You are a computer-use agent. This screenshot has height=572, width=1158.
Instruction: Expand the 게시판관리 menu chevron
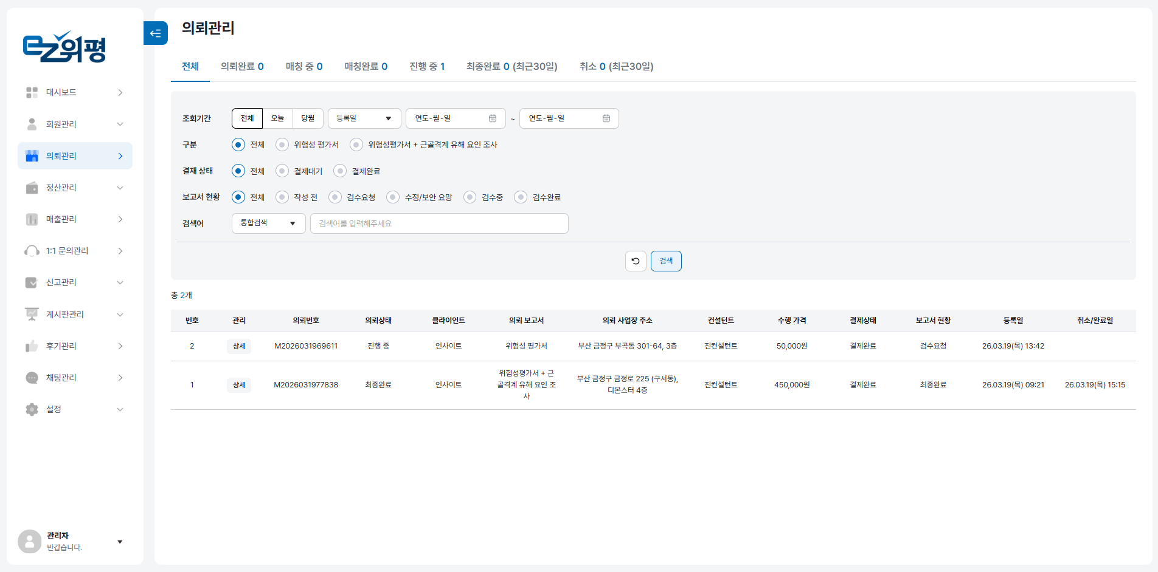click(x=120, y=315)
